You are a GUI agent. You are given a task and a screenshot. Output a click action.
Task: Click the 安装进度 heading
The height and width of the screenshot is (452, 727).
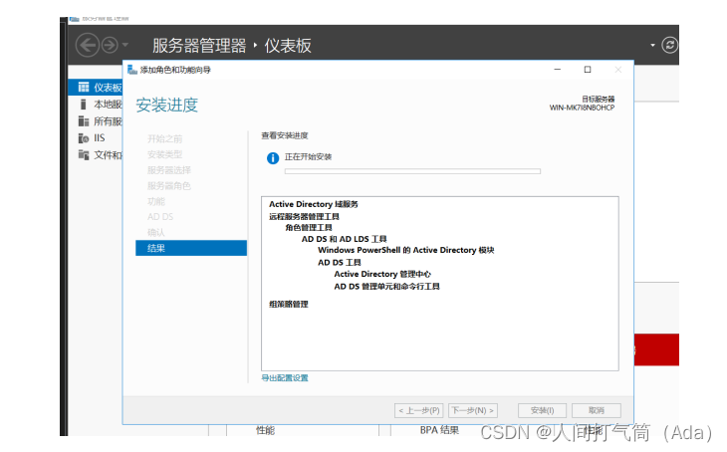pos(167,106)
